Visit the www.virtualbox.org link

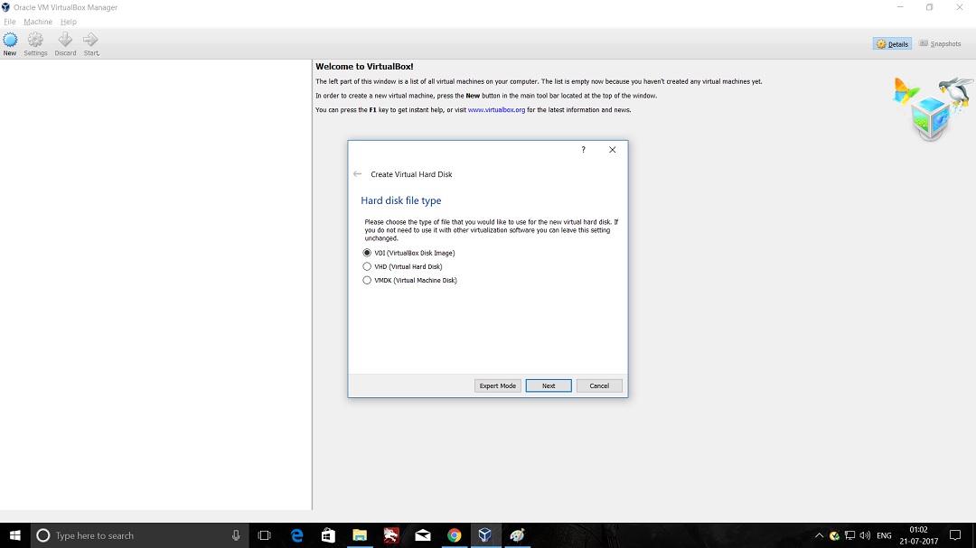(496, 110)
